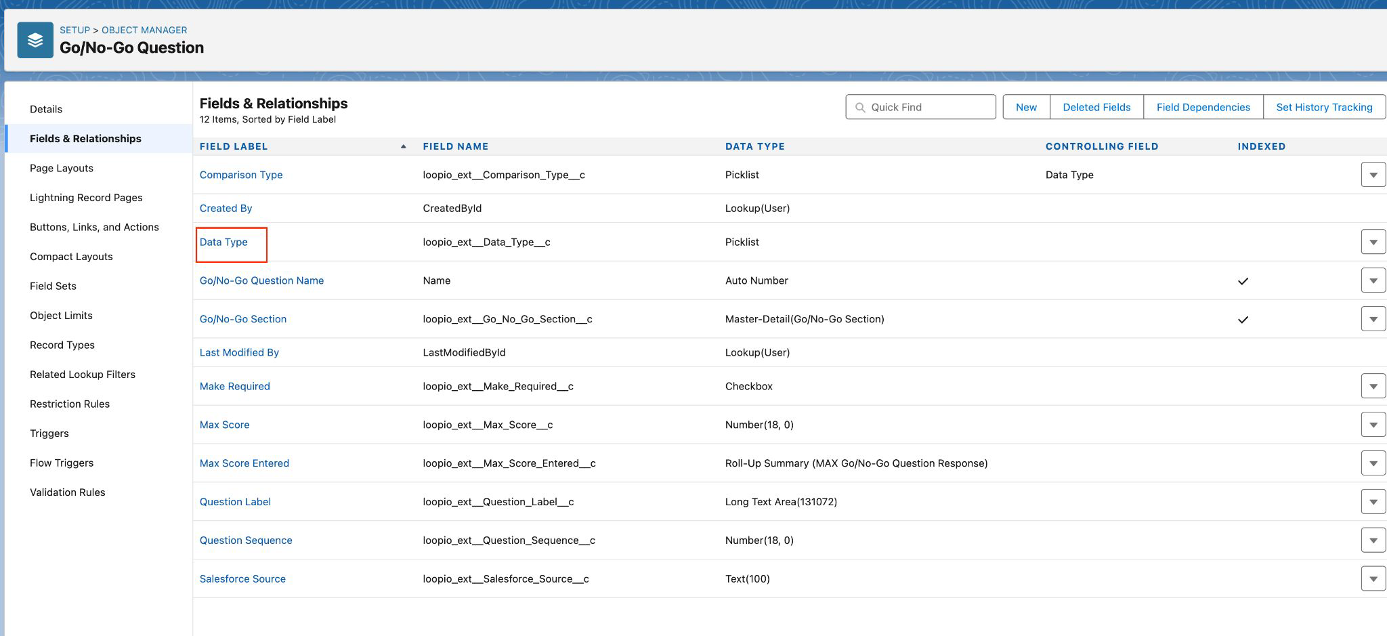Click the SETUP breadcrumb link
The image size is (1387, 636).
pyautogui.click(x=74, y=30)
